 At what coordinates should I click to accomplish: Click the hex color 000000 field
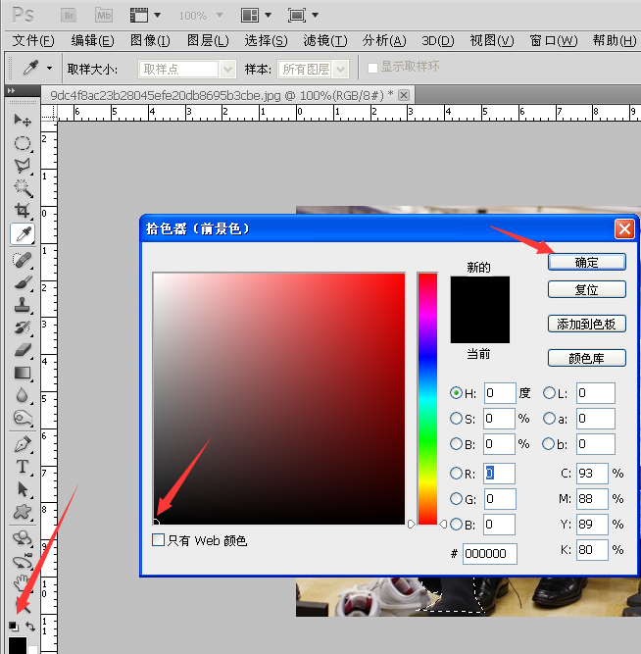490,553
